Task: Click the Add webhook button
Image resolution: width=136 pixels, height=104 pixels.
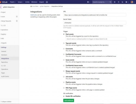Action: point(69,100)
